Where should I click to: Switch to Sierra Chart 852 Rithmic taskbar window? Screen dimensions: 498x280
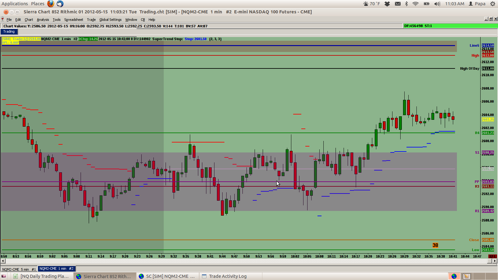pos(105,276)
